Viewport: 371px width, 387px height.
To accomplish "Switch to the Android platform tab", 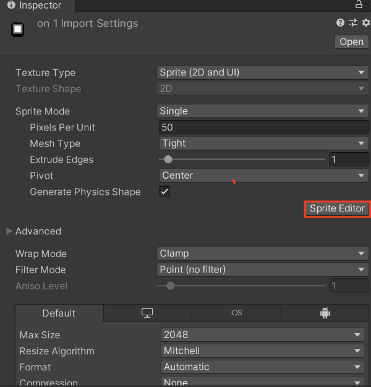I will coord(325,313).
